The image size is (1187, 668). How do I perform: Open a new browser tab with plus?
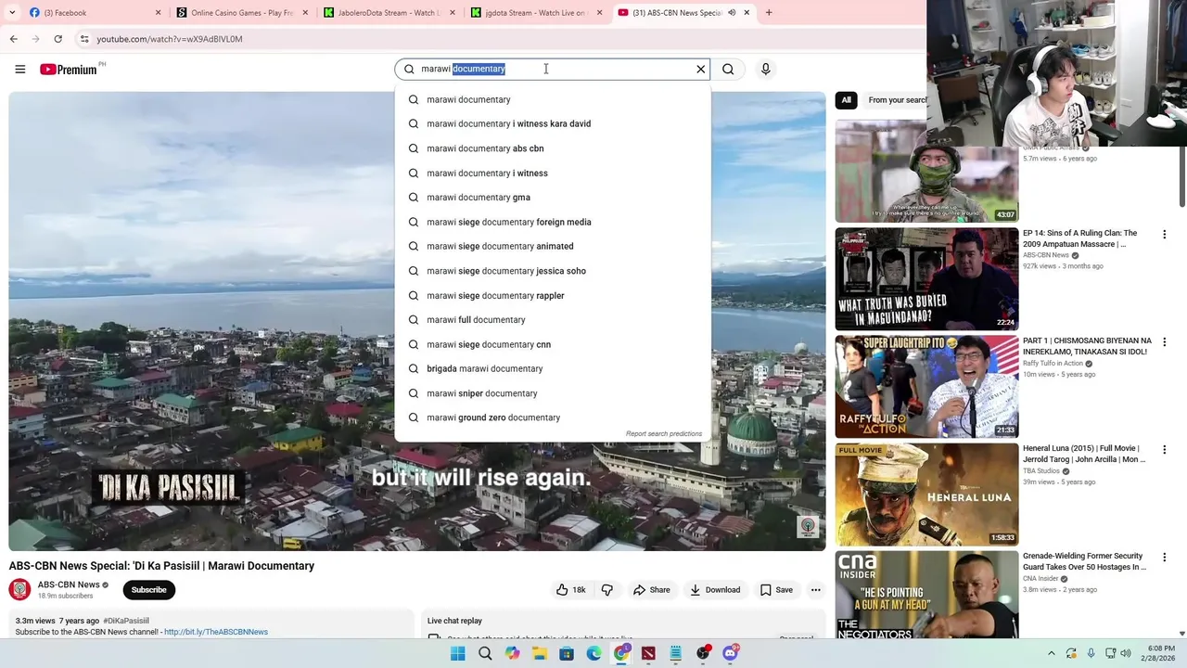point(769,13)
